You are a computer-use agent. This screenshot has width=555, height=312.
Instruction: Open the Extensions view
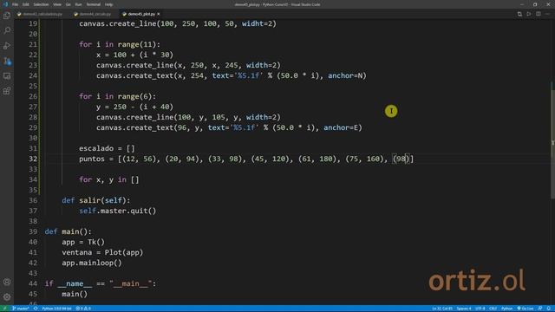click(x=7, y=91)
